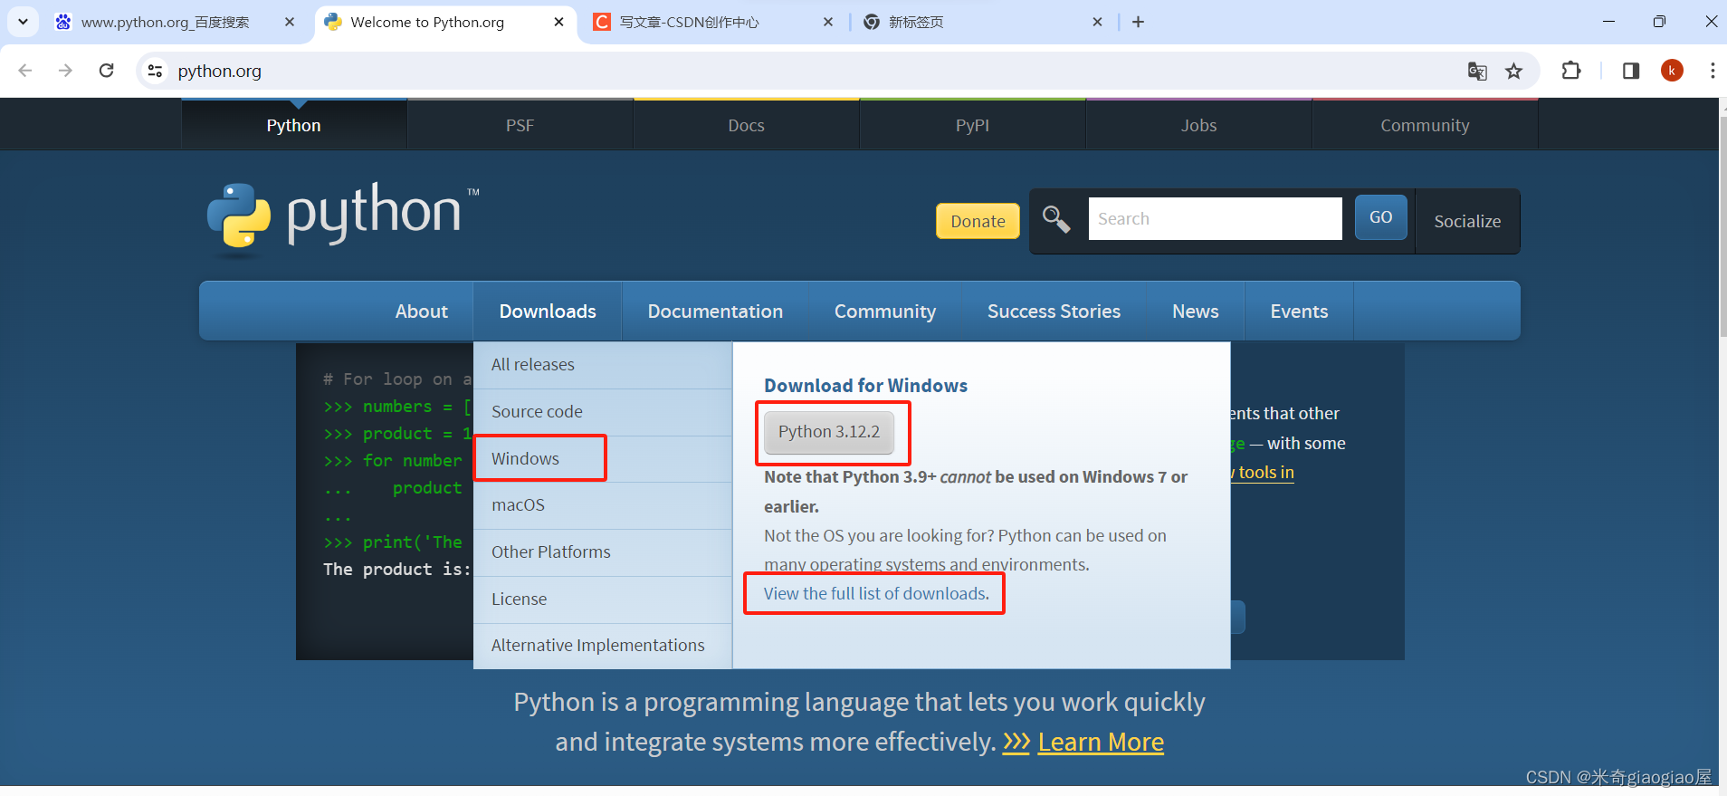1727x796 pixels.
Task: Click the "tools in" link text
Action: 1266,473
